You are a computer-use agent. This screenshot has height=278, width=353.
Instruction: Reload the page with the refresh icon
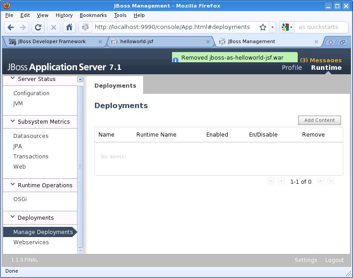38,28
